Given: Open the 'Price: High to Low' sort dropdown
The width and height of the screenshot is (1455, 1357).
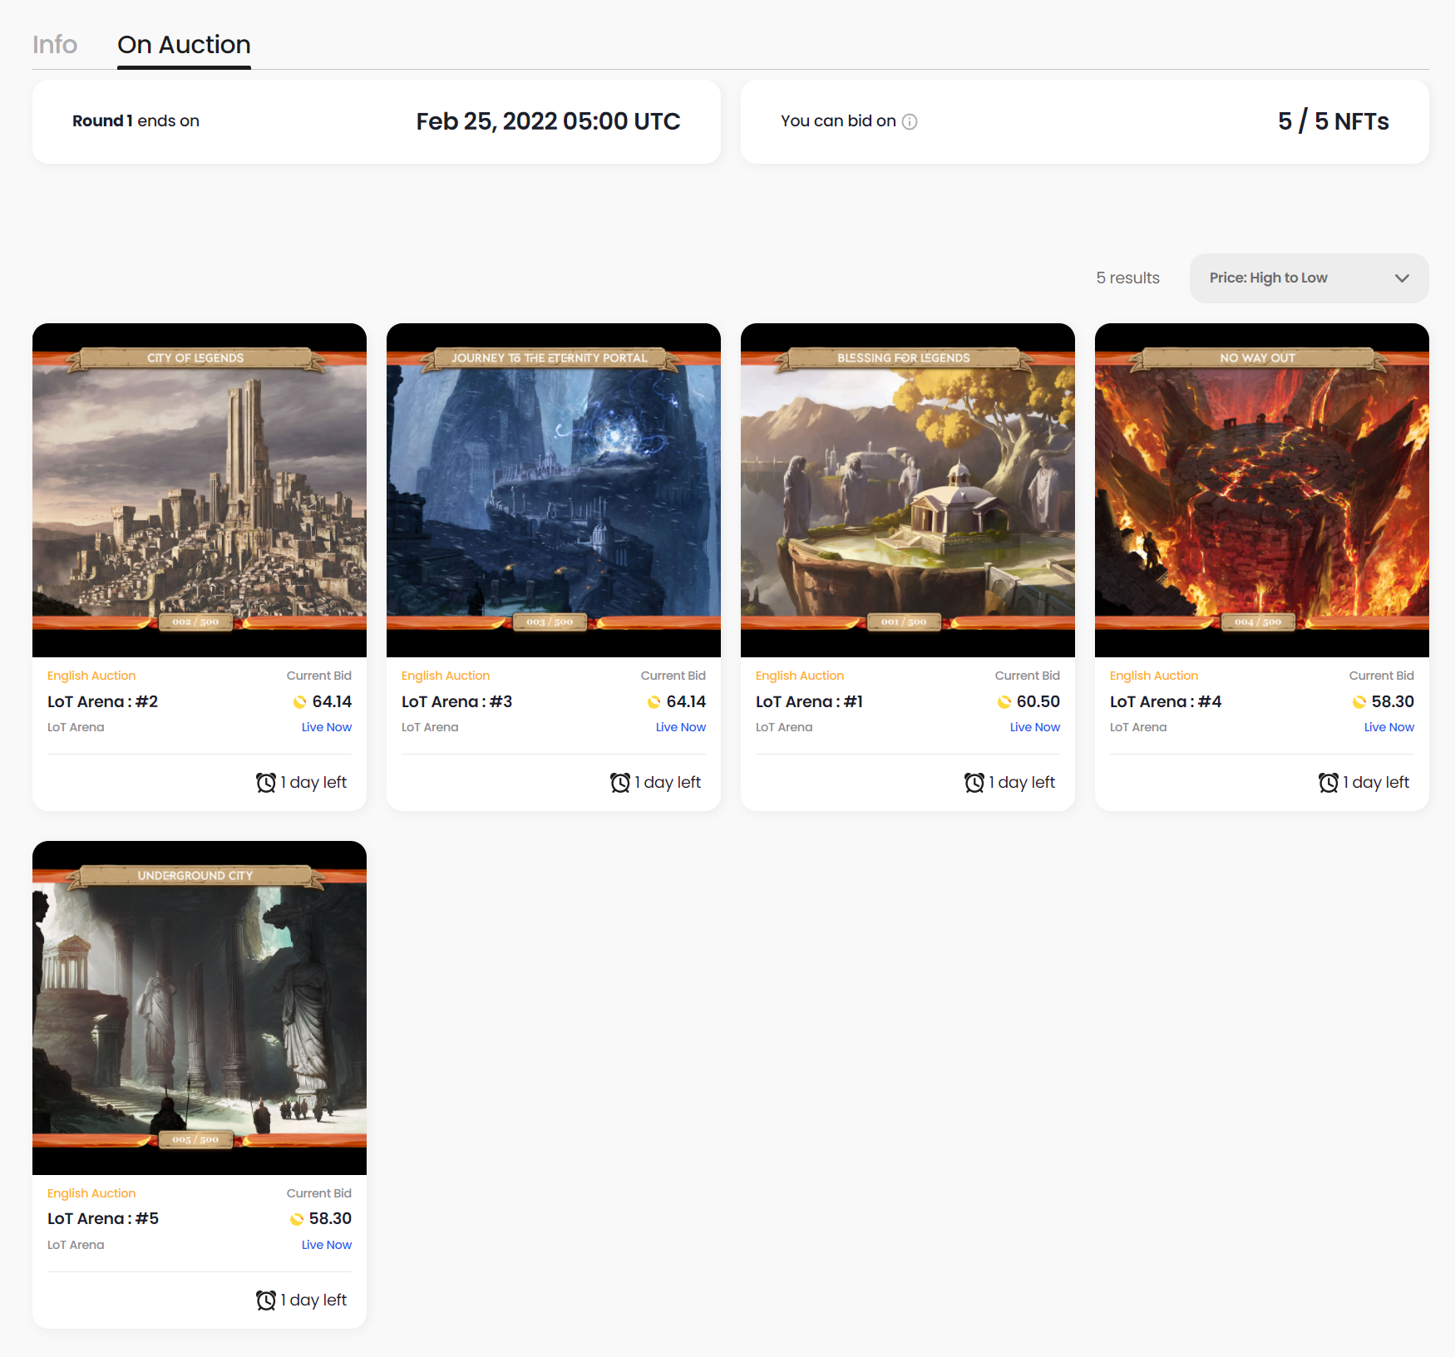Looking at the screenshot, I should 1309,278.
